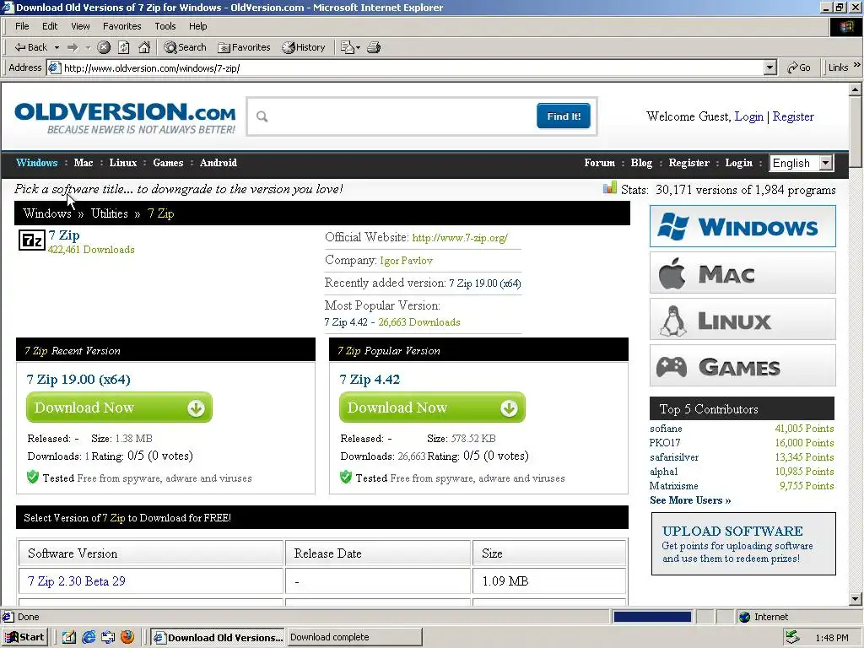Select the Android nav tab
The height and width of the screenshot is (648, 864).
pyautogui.click(x=219, y=163)
